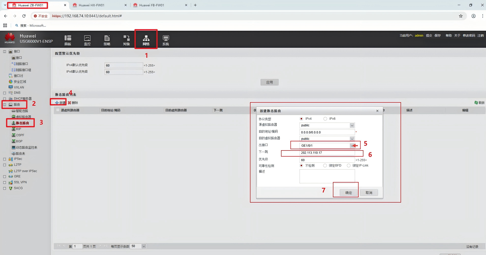Expand the IPSec tree node
The height and width of the screenshot is (255, 486).
click(5, 159)
